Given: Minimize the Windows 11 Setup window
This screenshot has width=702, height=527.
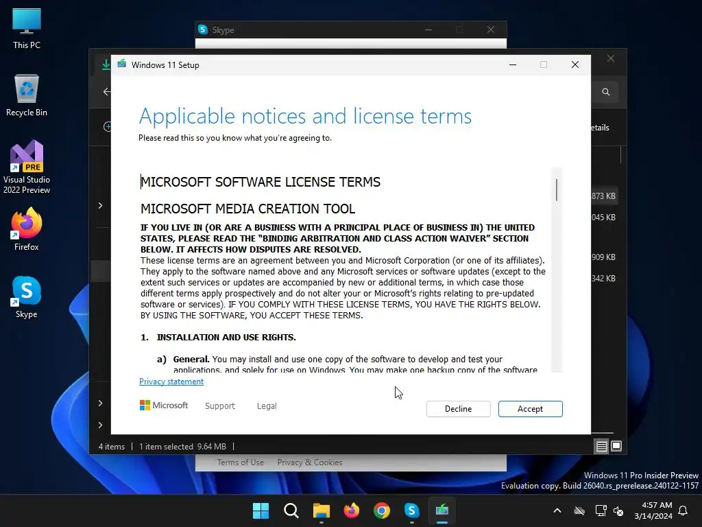Looking at the screenshot, I should tap(513, 65).
